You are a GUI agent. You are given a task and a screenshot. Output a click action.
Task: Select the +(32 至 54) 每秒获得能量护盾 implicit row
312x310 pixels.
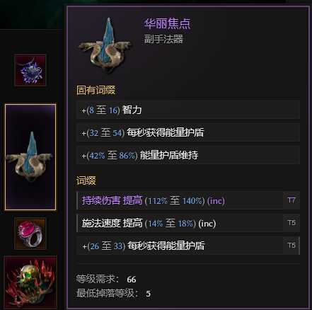pyautogui.click(x=188, y=132)
